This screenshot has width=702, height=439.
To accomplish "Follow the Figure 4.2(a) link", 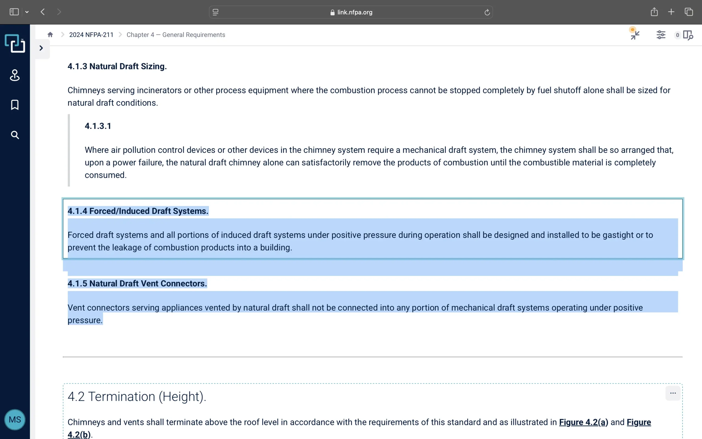I will (584, 422).
